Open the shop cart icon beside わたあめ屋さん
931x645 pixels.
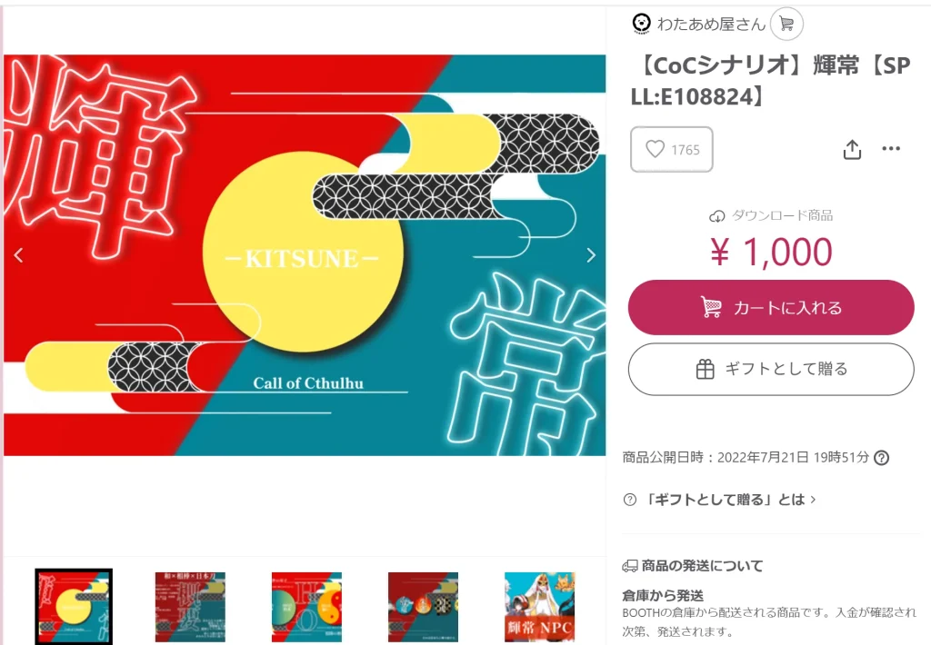tap(786, 25)
